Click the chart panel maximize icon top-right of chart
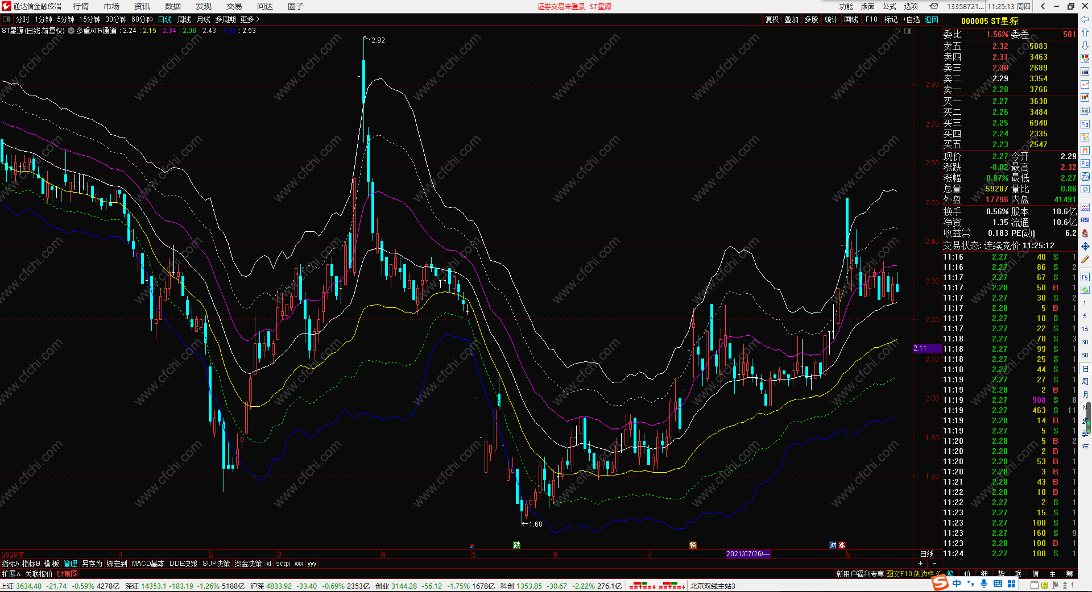 pyautogui.click(x=908, y=31)
